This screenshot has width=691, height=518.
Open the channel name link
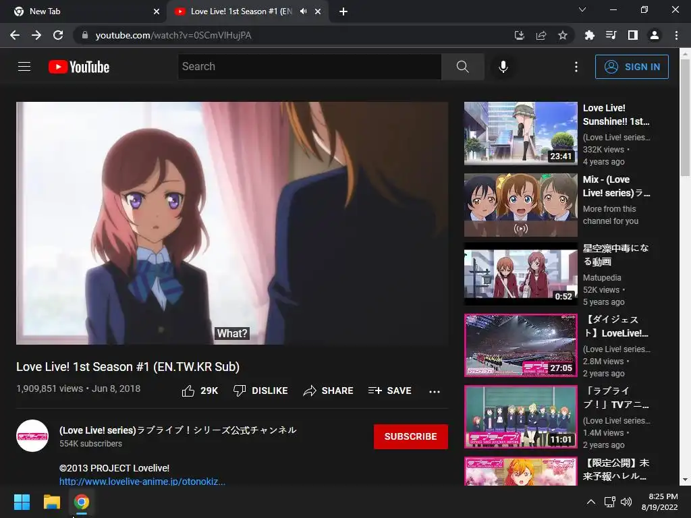(x=177, y=430)
